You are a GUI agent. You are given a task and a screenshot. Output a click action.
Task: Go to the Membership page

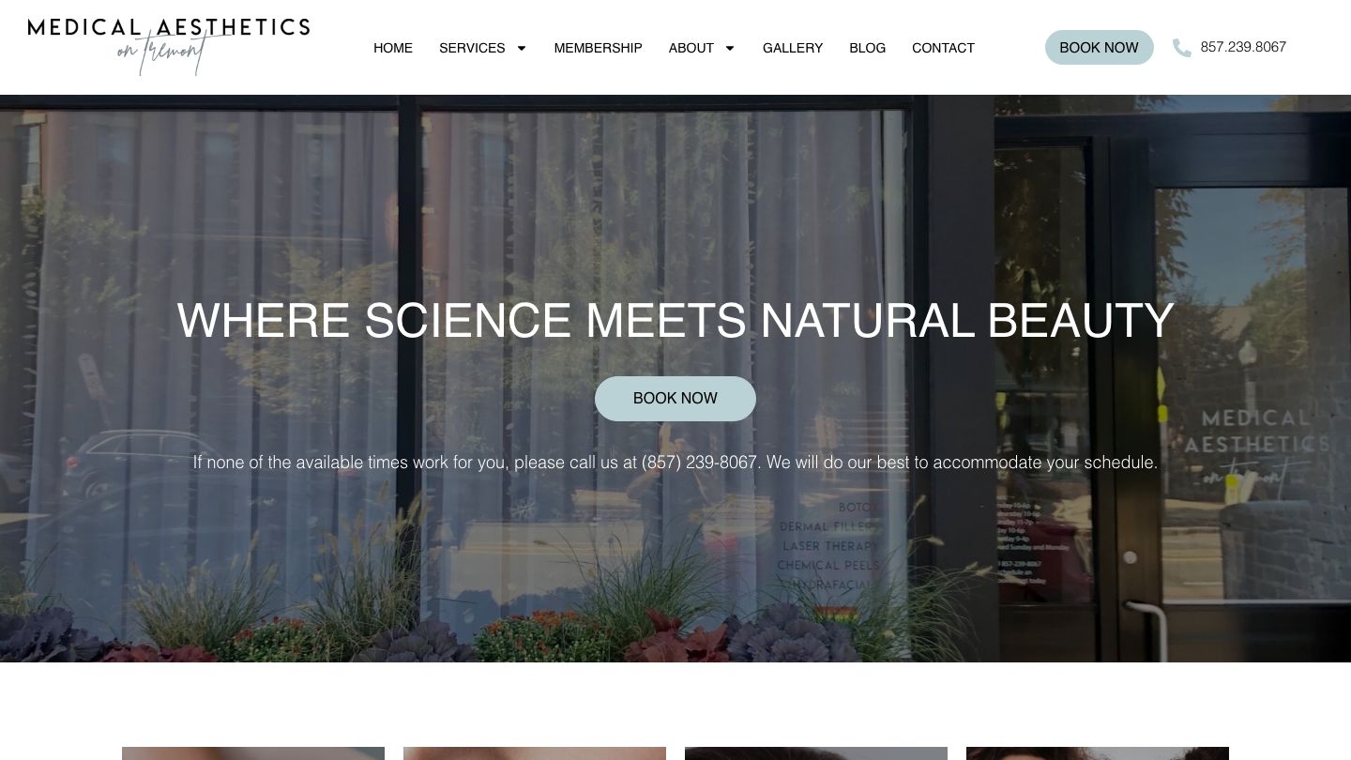pos(598,48)
